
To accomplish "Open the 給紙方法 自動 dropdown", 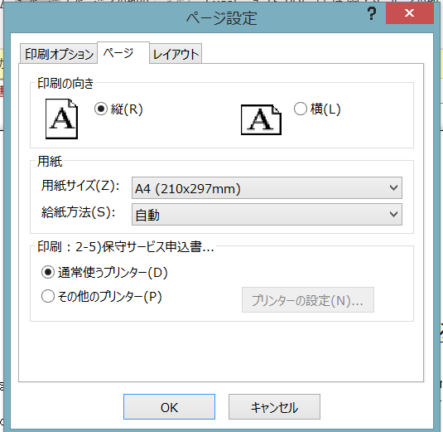I will click(x=267, y=215).
